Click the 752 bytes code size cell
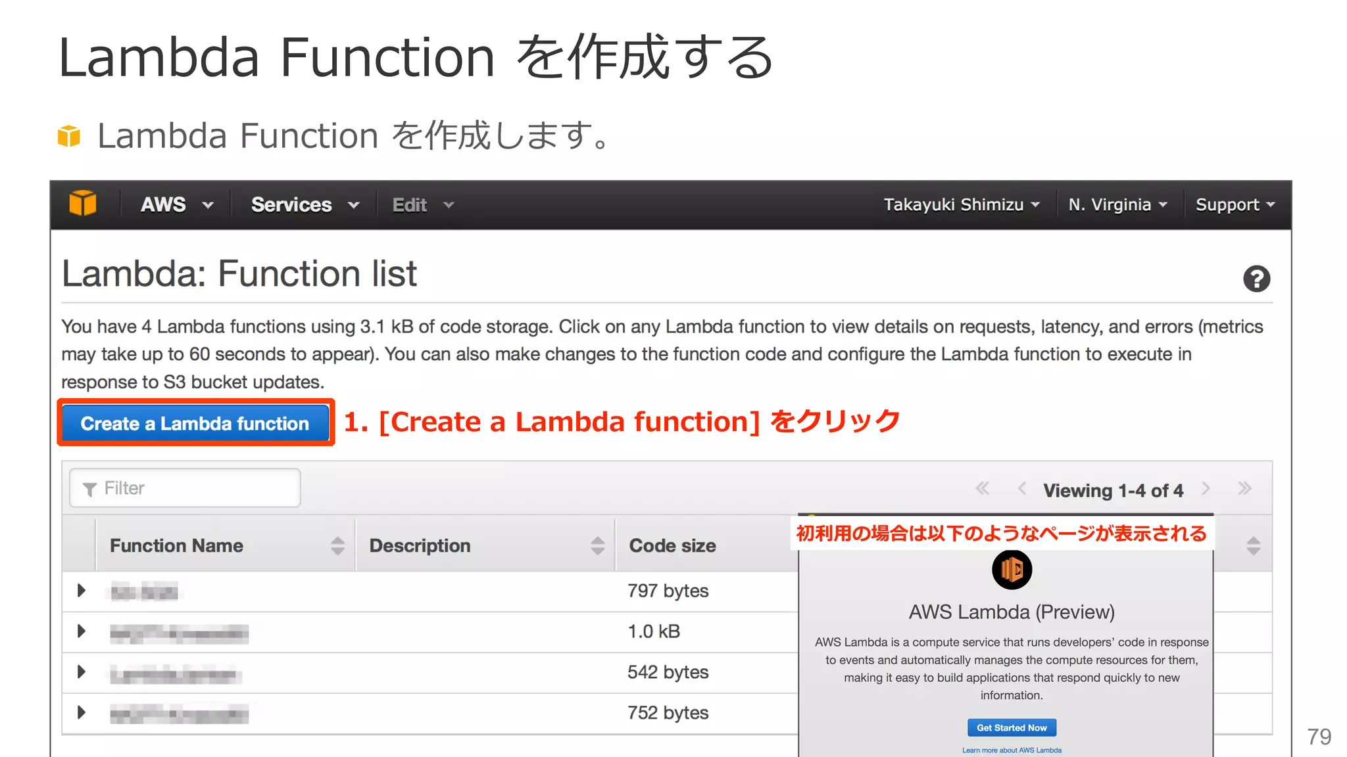This screenshot has height=757, width=1347. point(668,713)
